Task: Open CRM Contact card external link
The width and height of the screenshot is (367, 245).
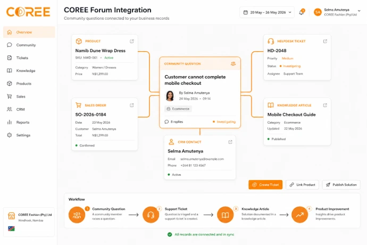Action: (230, 142)
